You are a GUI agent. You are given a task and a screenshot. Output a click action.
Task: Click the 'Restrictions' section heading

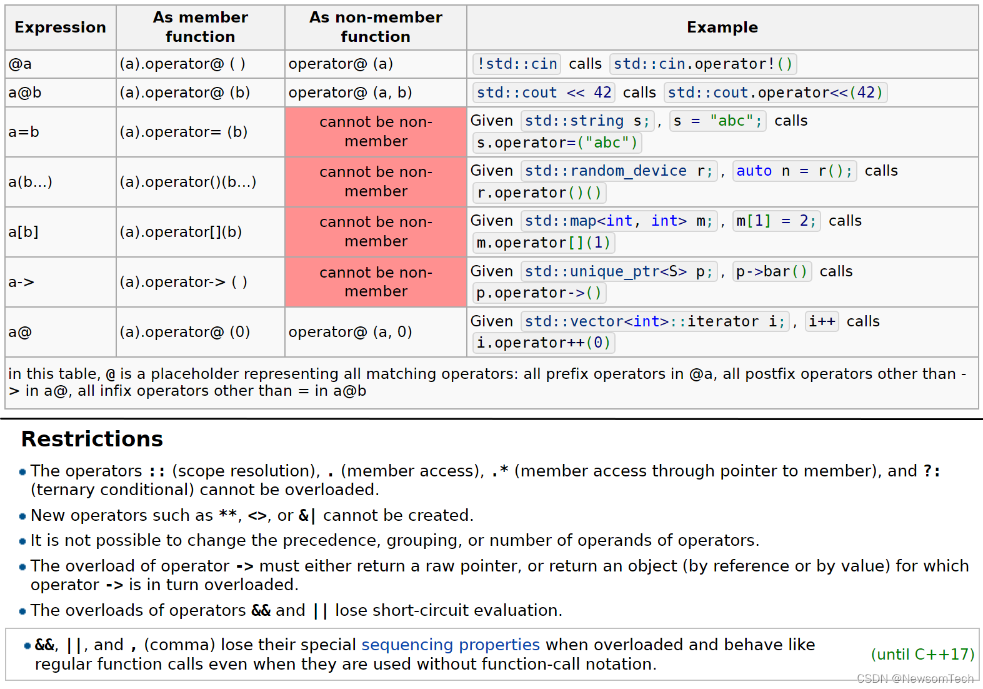(92, 439)
